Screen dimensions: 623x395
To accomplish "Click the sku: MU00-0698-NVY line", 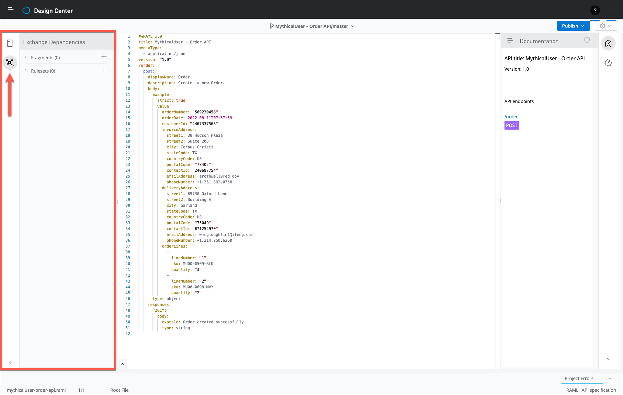I will 192,287.
